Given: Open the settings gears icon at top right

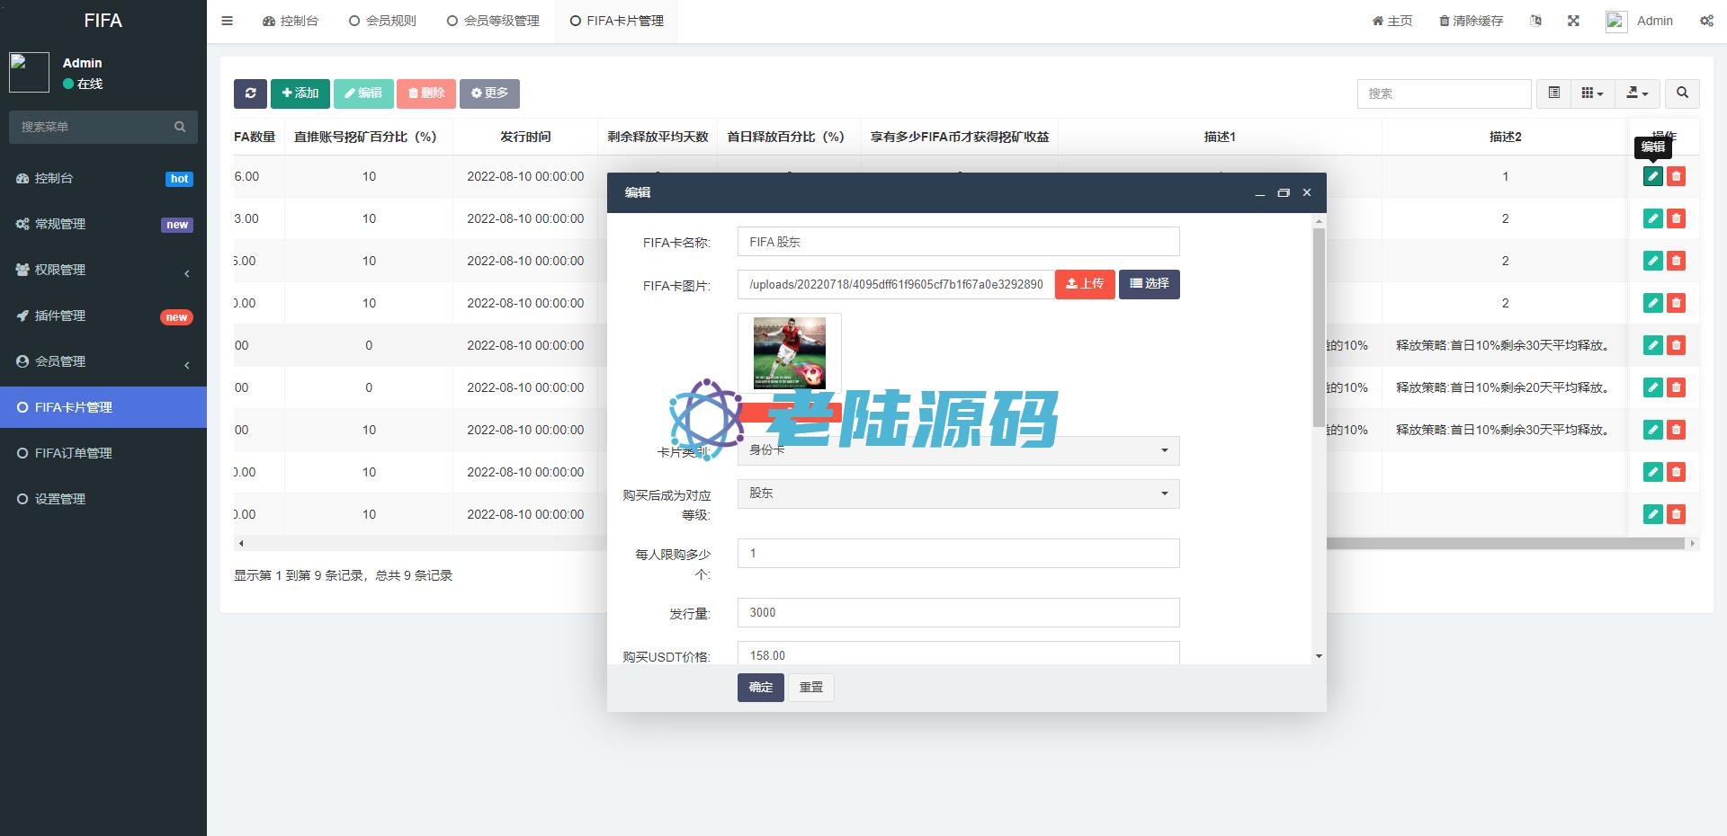Looking at the screenshot, I should [x=1706, y=21].
